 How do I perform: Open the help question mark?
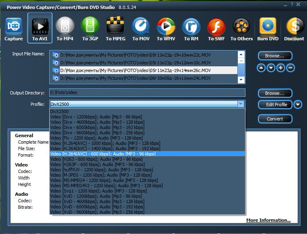[x=292, y=4]
